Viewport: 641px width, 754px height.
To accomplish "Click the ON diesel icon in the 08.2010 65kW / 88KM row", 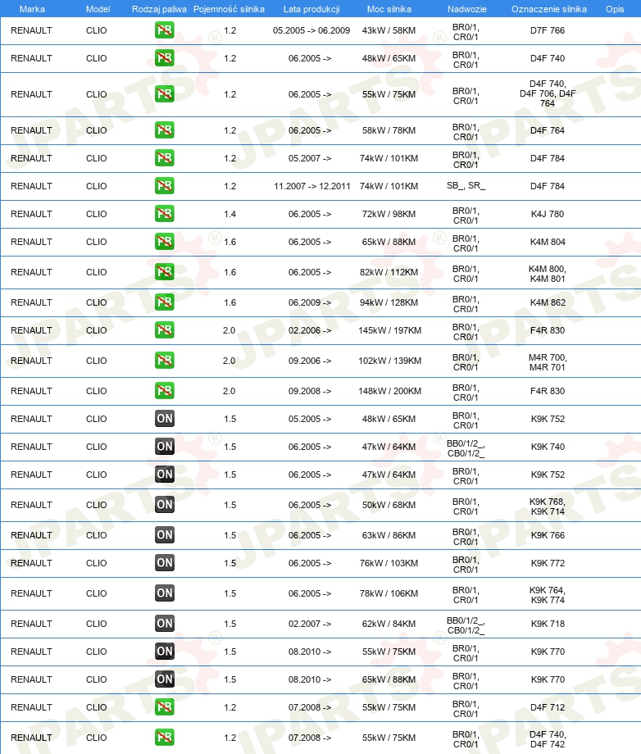I will (x=165, y=679).
